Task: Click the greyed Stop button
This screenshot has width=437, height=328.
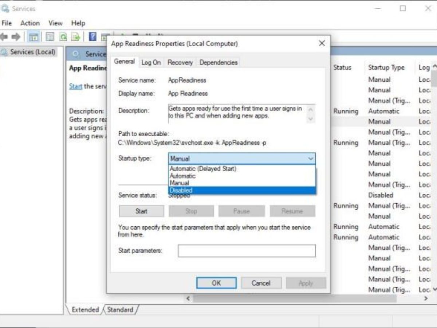Action: tap(191, 211)
